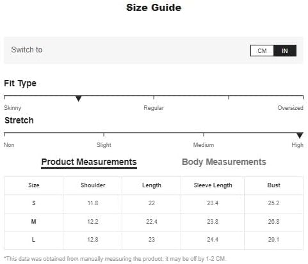This screenshot has width=308, height=264.
Task: Select the size M row label
Action: pos(33,222)
